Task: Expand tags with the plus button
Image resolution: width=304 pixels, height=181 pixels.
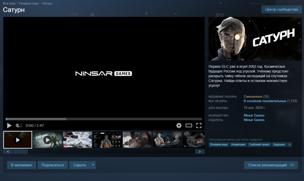Action: [289, 145]
